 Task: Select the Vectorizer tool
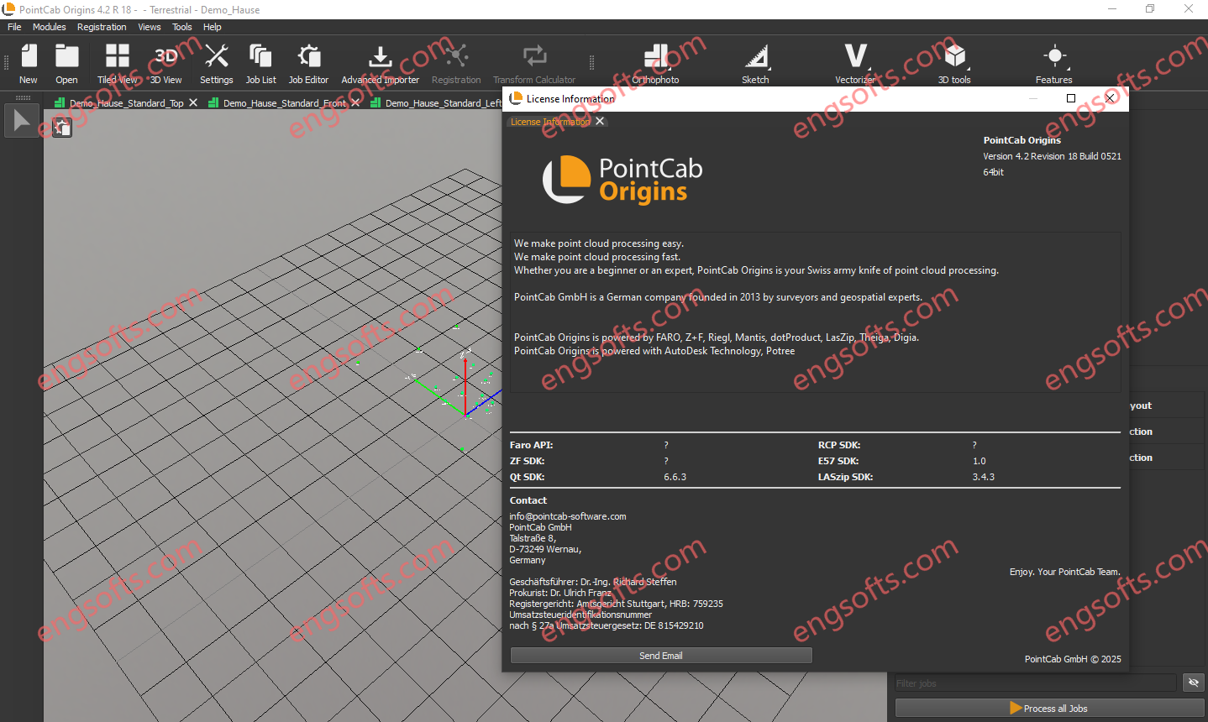pos(855,63)
